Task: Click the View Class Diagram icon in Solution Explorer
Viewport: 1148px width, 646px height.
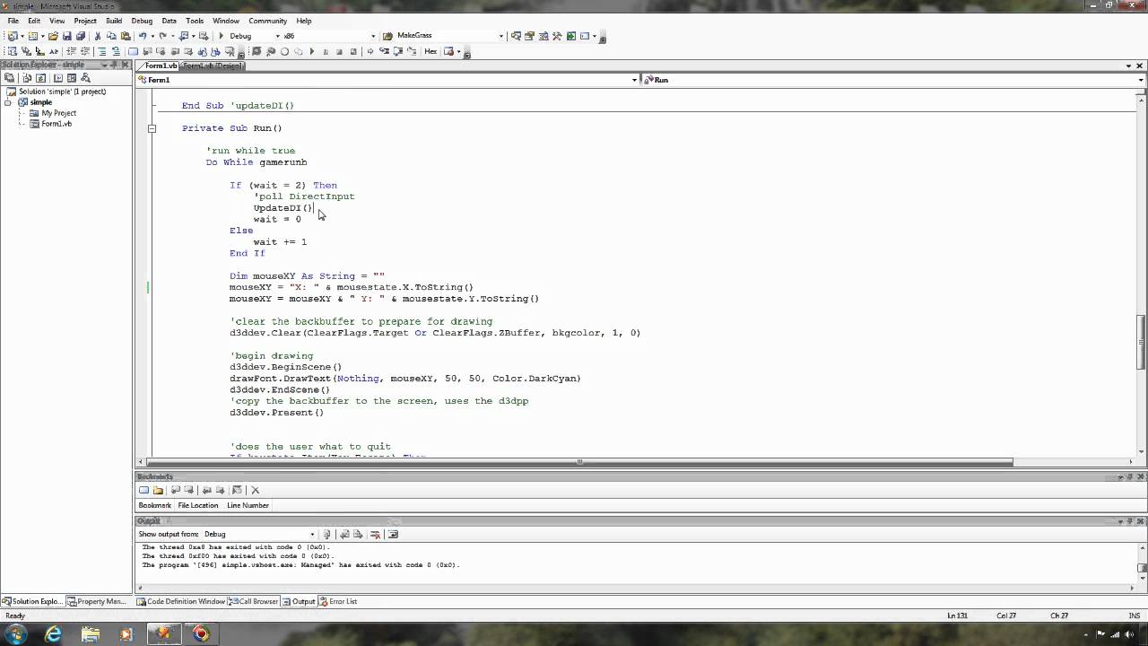Action: click(x=85, y=78)
